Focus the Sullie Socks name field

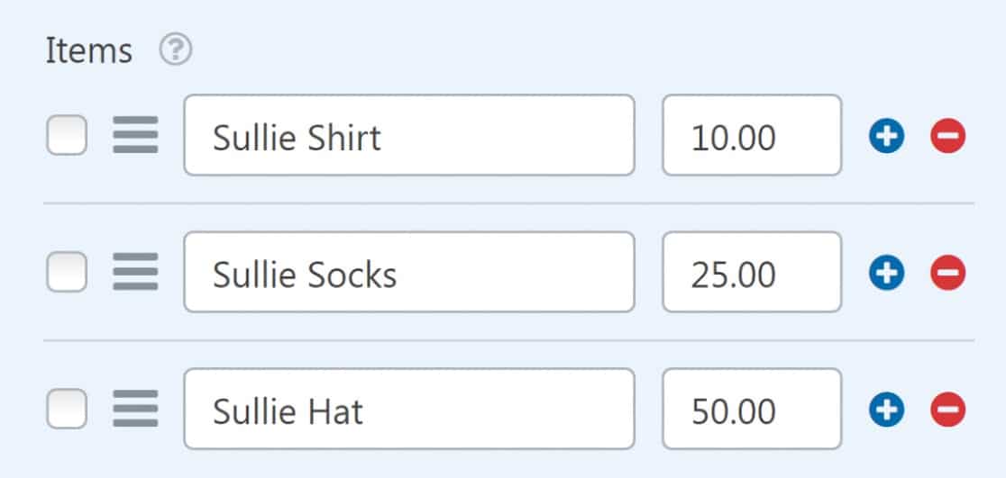409,274
